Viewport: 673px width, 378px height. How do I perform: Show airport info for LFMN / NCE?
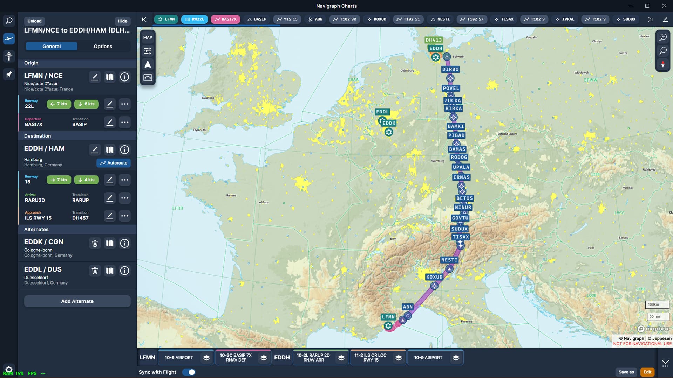(124, 77)
